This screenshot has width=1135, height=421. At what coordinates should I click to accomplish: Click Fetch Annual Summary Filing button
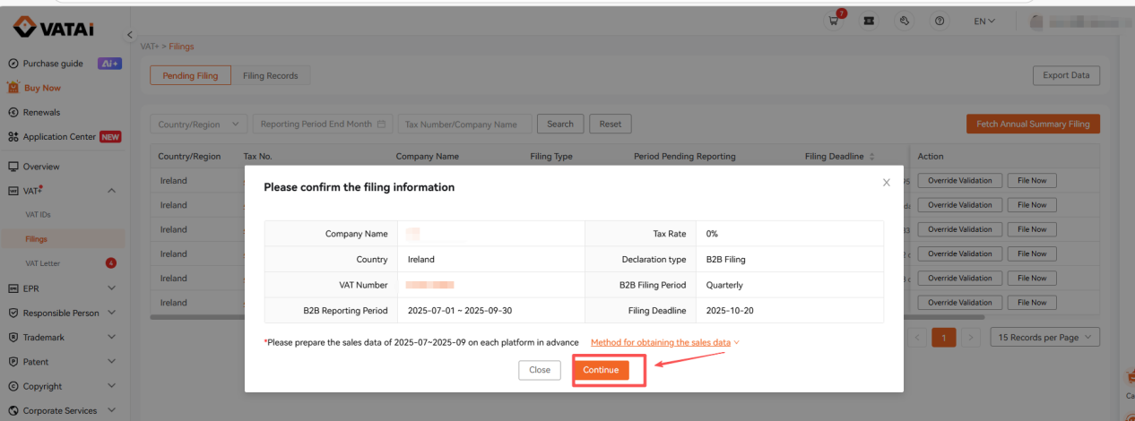coord(1033,125)
